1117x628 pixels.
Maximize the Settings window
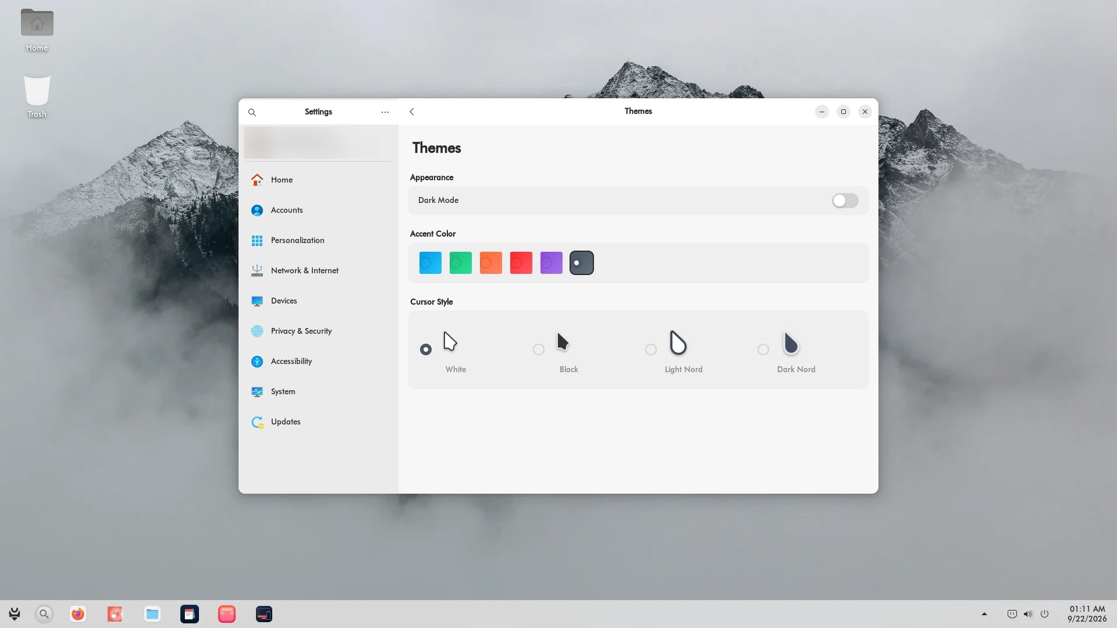pos(843,112)
